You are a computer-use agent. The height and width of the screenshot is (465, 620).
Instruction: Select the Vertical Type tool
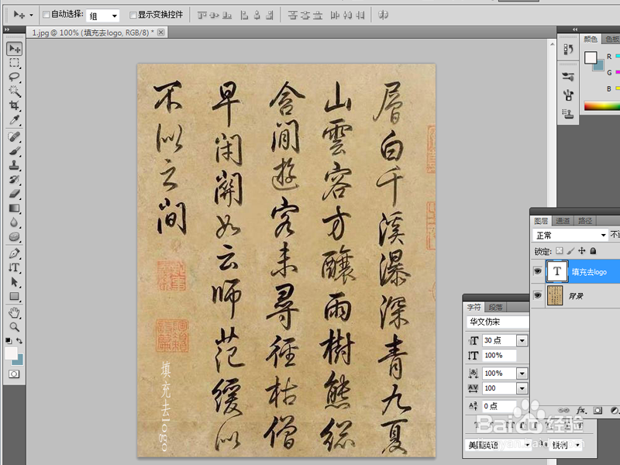click(14, 267)
